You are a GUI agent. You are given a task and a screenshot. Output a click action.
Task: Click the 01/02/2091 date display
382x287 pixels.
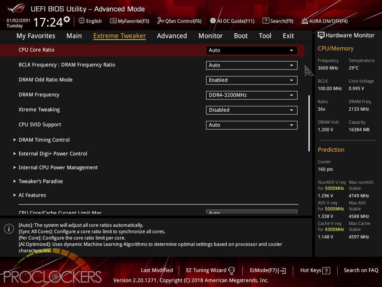19,21
